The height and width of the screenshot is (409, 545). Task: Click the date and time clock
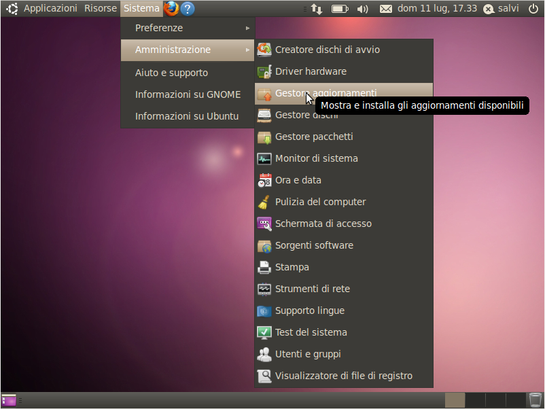pos(437,8)
